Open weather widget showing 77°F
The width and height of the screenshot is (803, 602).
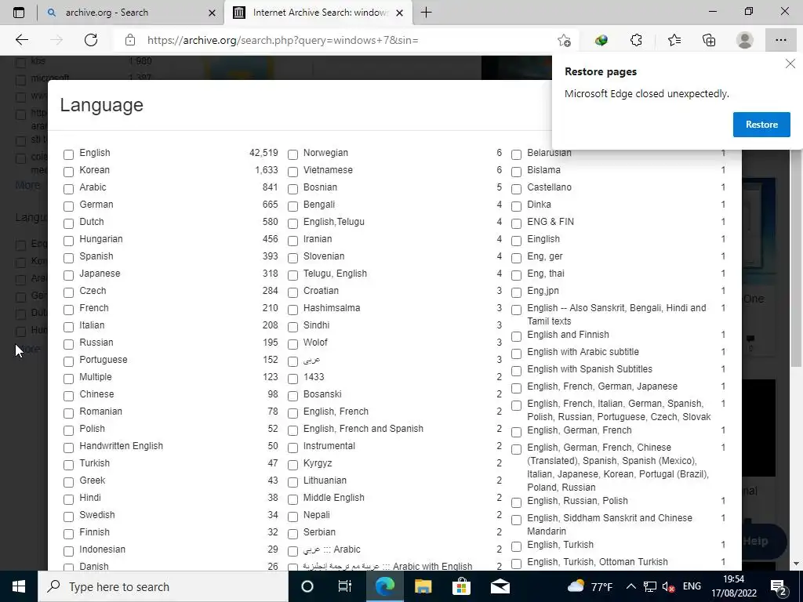pos(590,586)
